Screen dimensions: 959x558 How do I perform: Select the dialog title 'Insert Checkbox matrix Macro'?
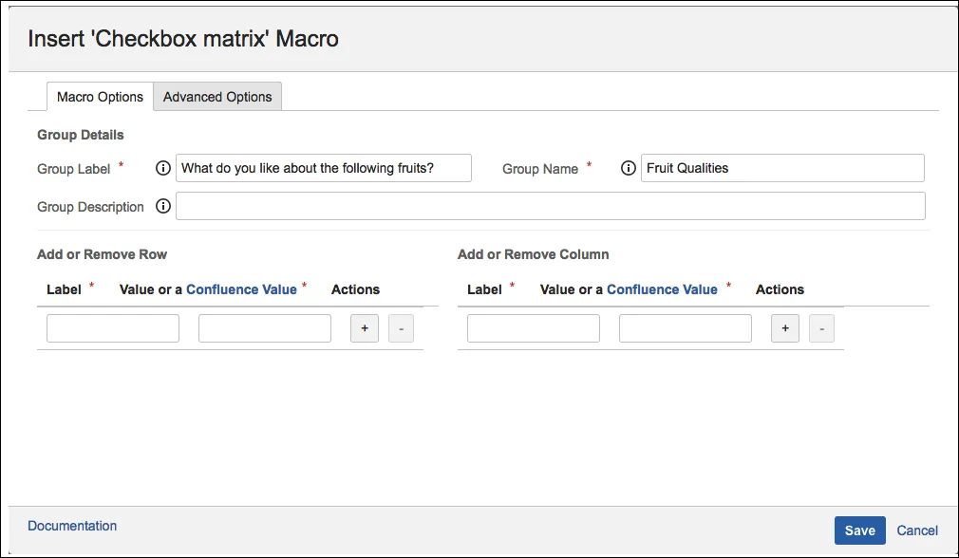tap(183, 39)
